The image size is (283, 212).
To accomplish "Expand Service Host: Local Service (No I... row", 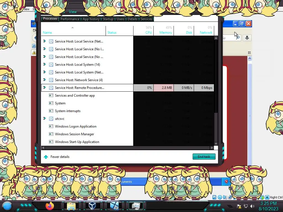I will coord(44,49).
